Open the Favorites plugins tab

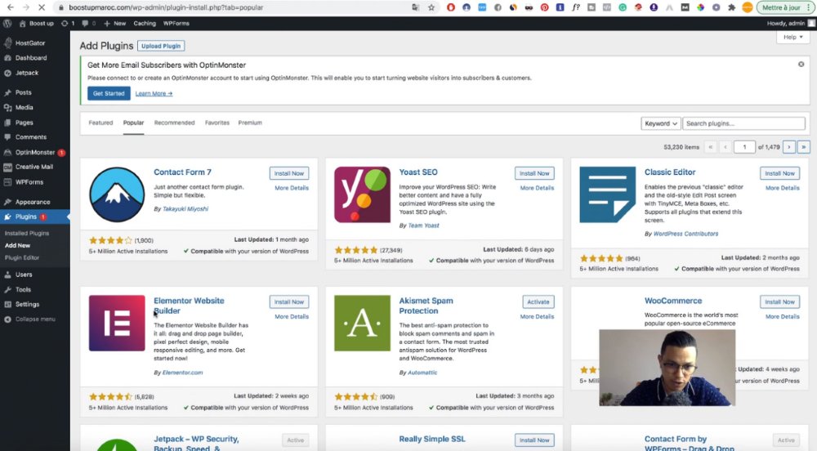pyautogui.click(x=217, y=123)
